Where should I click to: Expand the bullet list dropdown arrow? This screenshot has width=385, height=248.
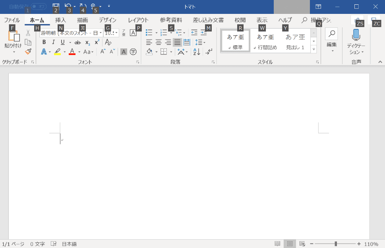pyautogui.click(x=157, y=33)
